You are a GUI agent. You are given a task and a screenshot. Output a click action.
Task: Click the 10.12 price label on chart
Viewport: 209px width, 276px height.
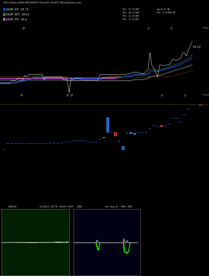pos(196,47)
